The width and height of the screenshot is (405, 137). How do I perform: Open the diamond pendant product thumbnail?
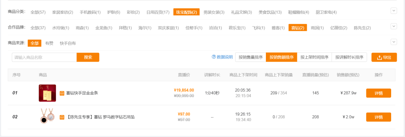coord(47,116)
